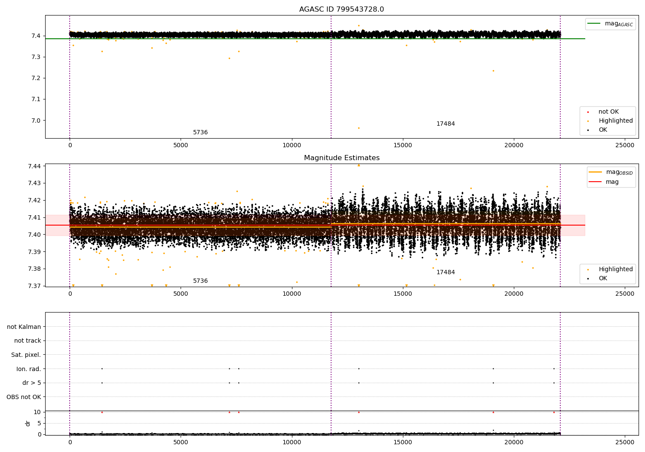Click the 'AGASC ID 799543728.0' plot title

(x=342, y=9)
